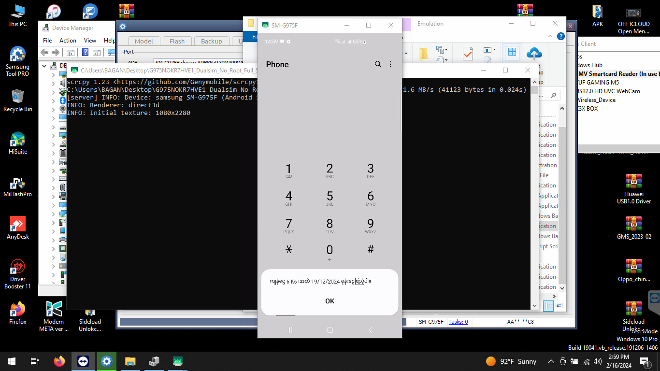Viewport: 660px width, 371px height.
Task: Expand the Bluetooth category in Device Manager
Action: [x=54, y=100]
